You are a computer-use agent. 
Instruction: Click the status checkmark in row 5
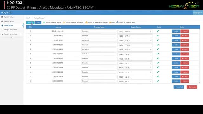pos(158,49)
